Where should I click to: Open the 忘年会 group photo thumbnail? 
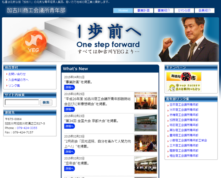pos(146,165)
